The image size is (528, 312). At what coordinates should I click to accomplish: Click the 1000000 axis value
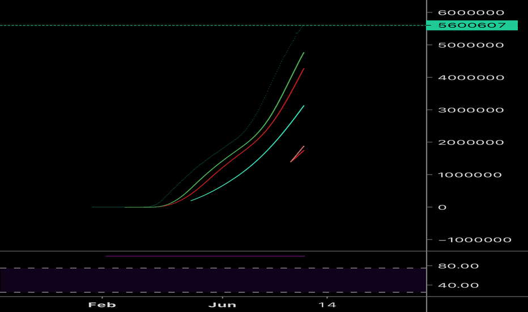click(470, 175)
